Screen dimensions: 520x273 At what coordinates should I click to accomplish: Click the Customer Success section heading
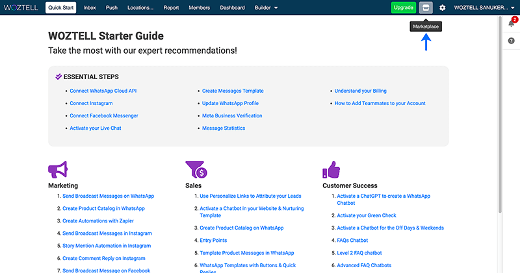tap(350, 185)
